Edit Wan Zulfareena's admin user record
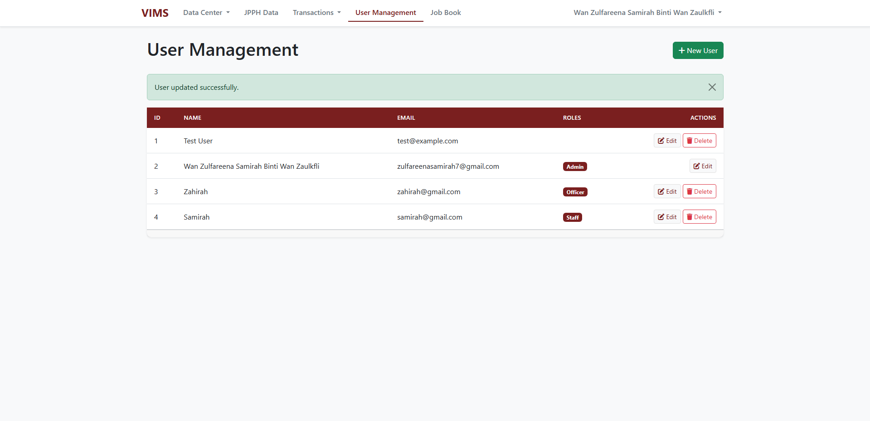870x421 pixels. (x=703, y=166)
